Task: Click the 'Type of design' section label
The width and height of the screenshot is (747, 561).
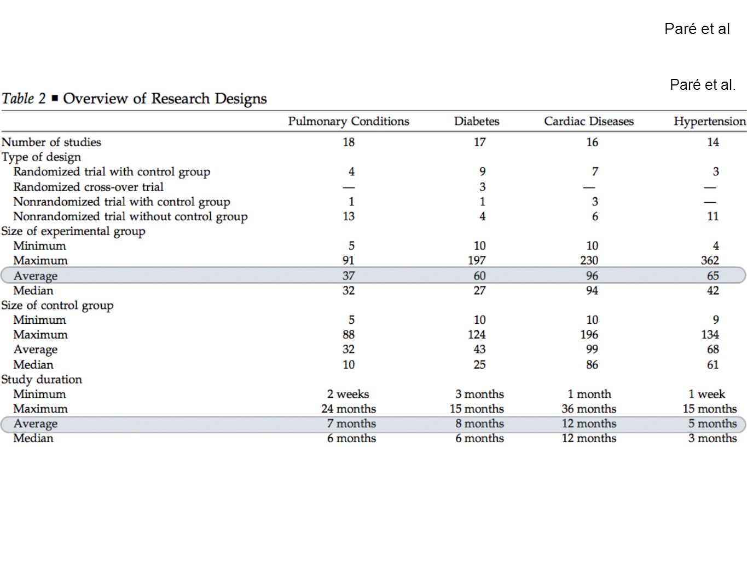Action: (x=41, y=157)
